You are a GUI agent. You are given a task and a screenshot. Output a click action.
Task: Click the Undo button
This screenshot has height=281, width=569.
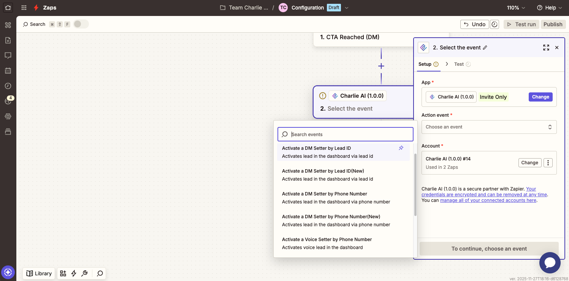[475, 24]
